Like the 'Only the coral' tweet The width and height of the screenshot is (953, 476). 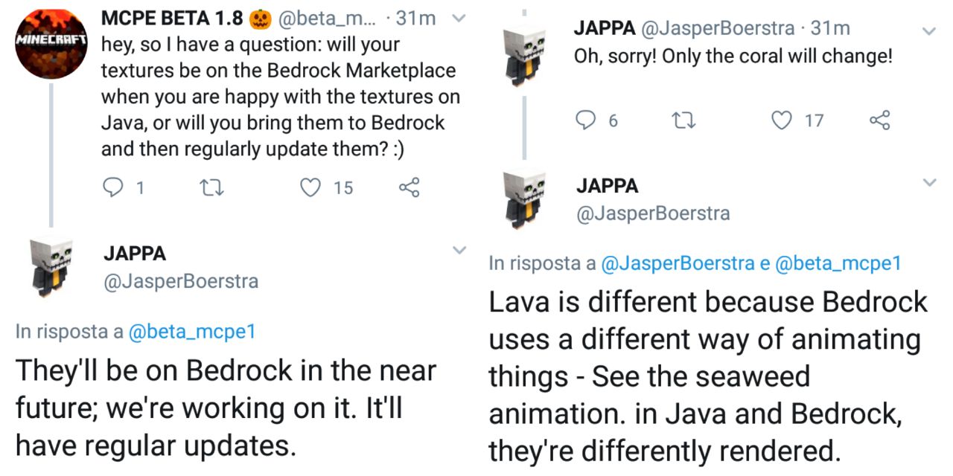781,120
